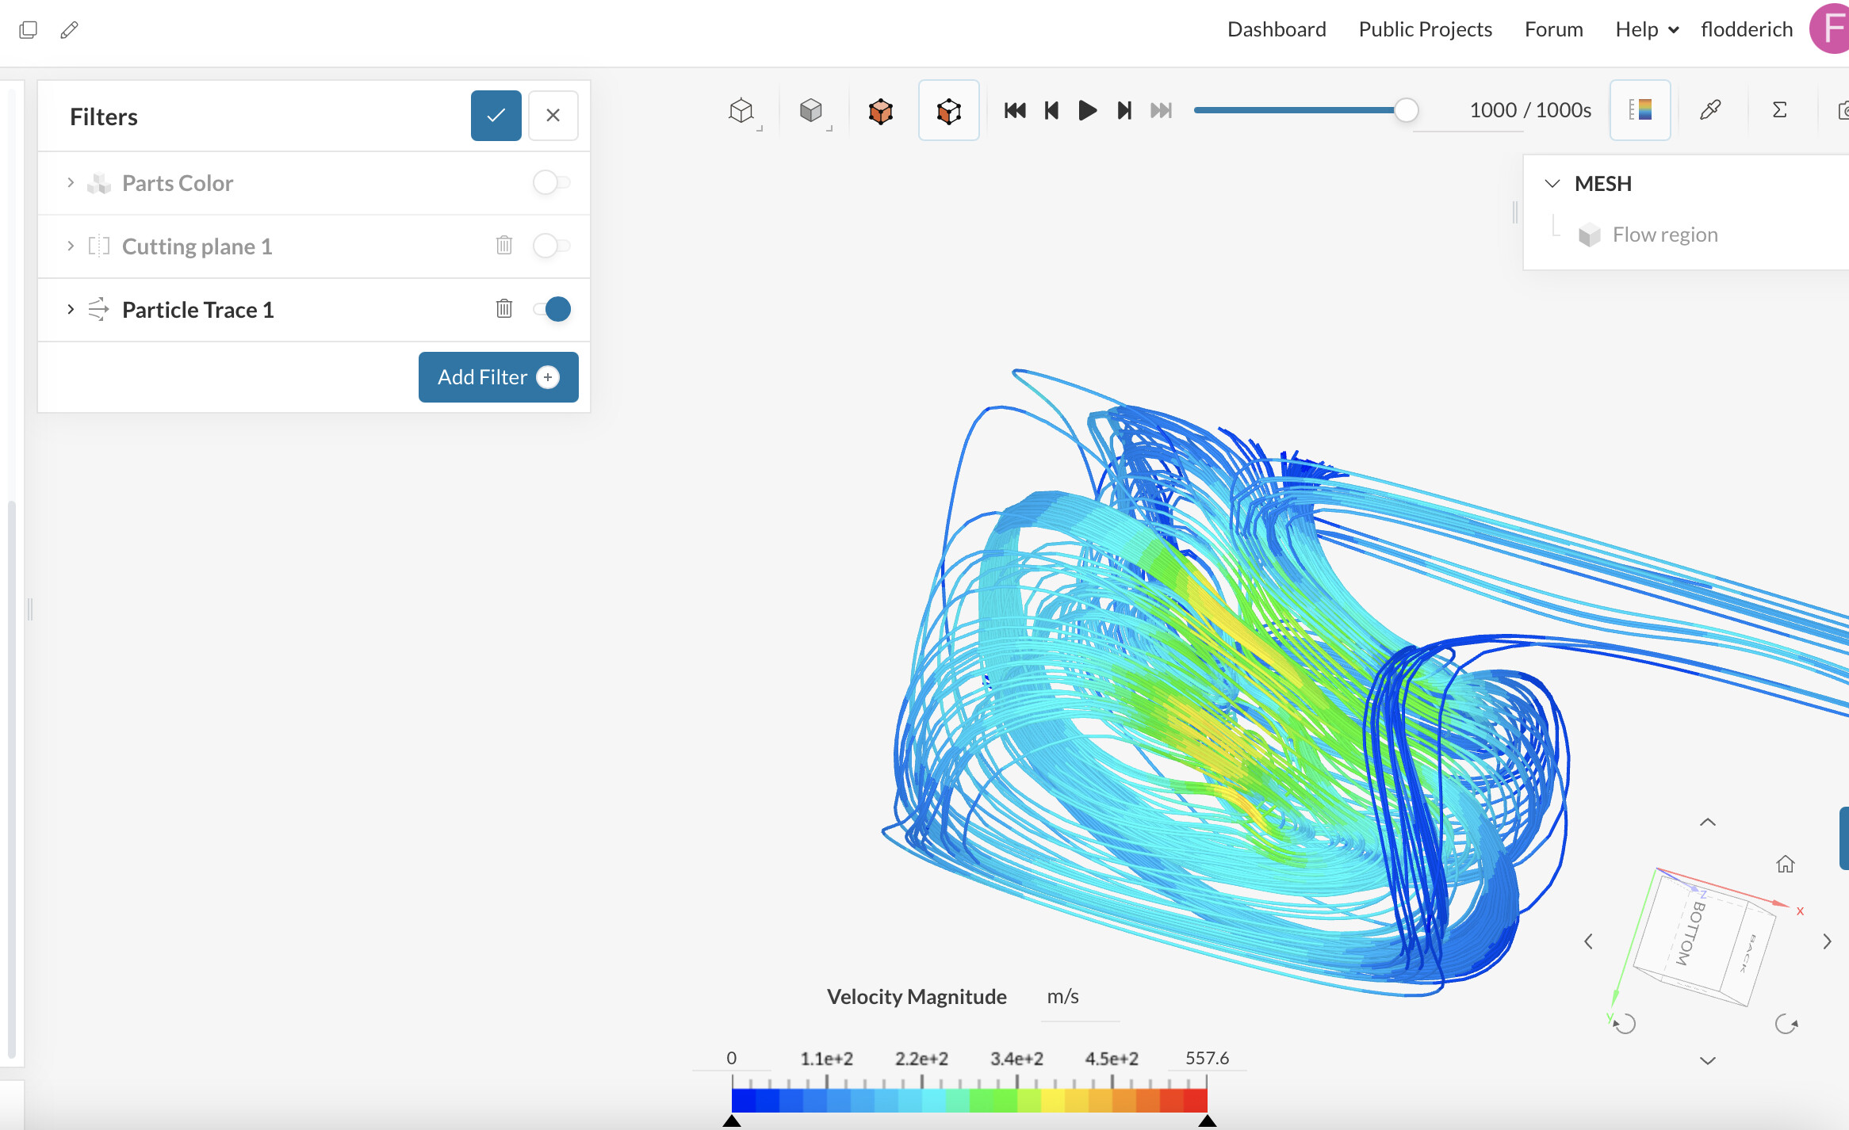This screenshot has width=1849, height=1130.
Task: Enable the Parts Color toggle
Action: [x=551, y=182]
